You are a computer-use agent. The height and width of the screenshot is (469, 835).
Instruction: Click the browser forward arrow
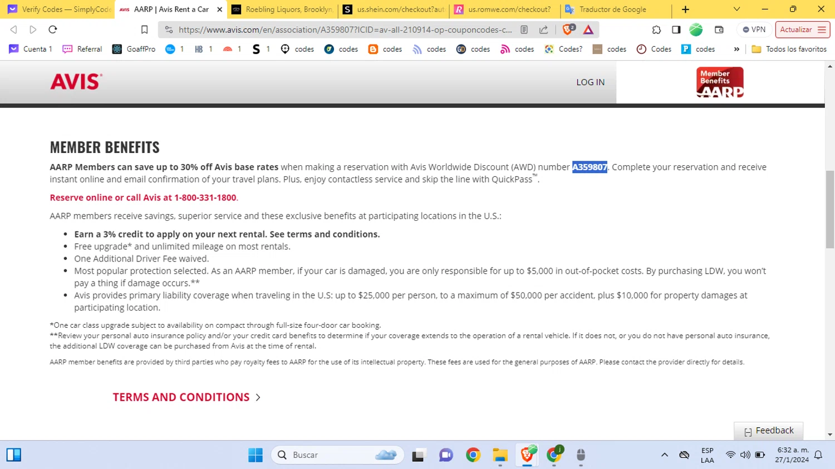click(33, 29)
